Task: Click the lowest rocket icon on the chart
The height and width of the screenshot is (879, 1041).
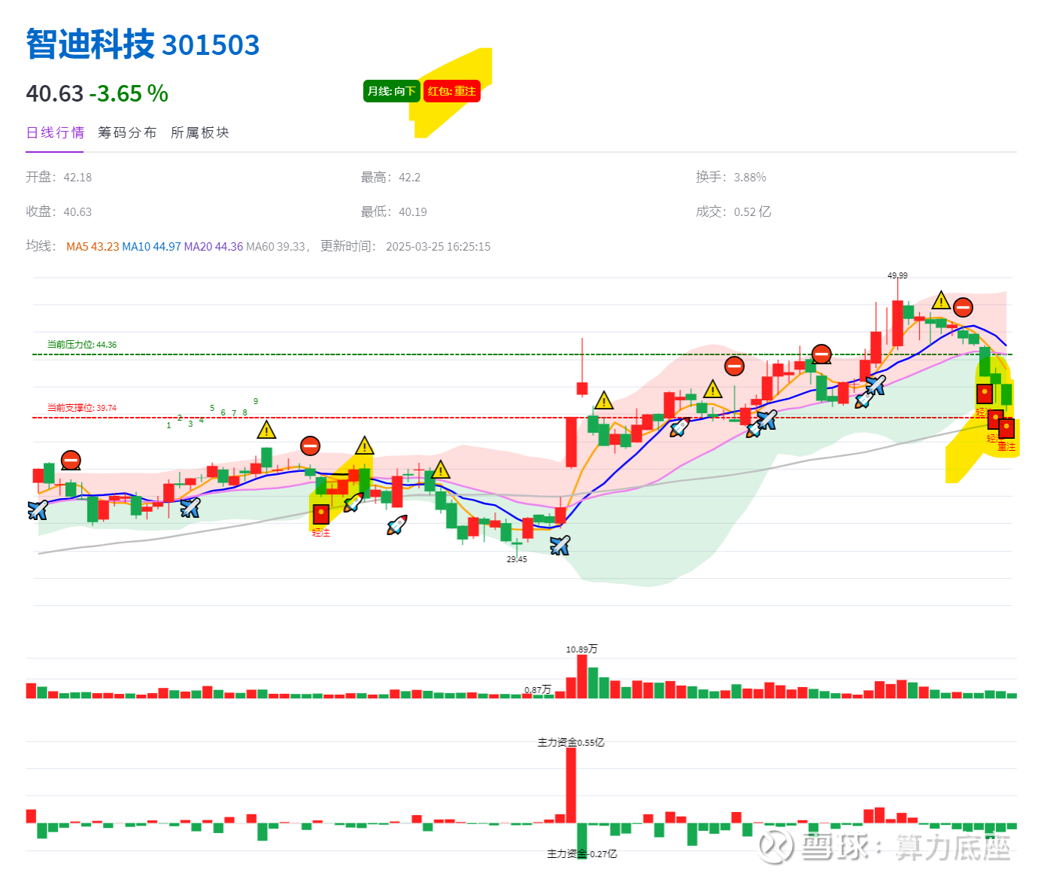Action: point(397,525)
